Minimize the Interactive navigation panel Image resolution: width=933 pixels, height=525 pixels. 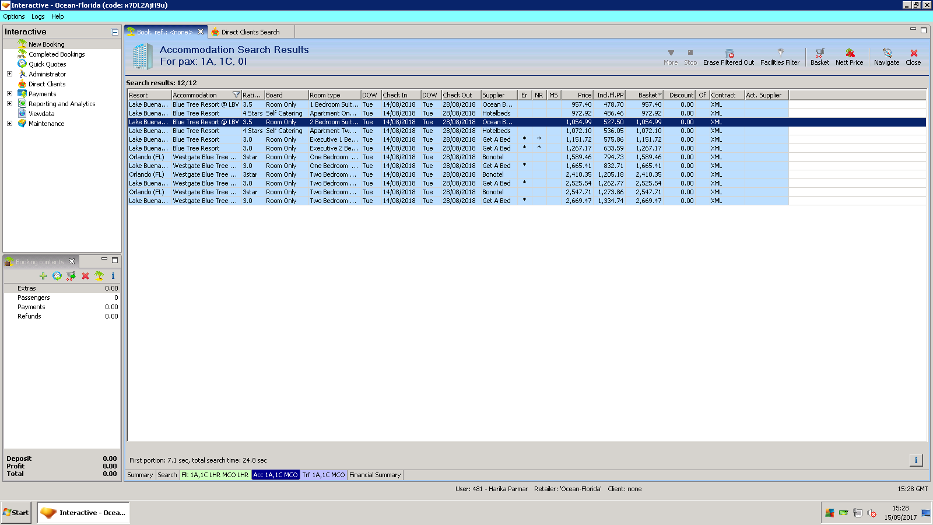115,32
